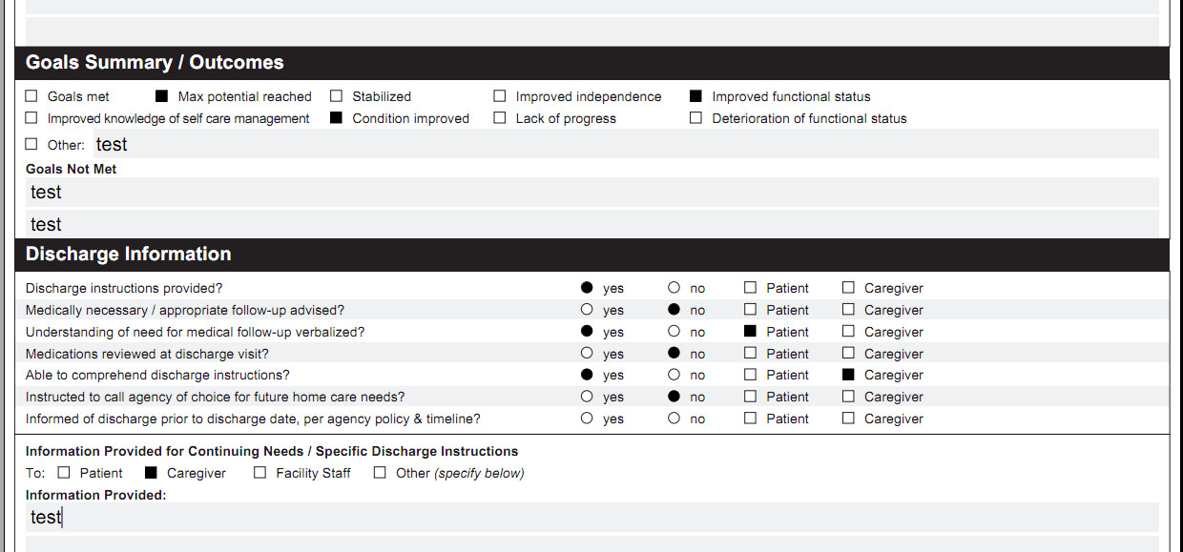Image resolution: width=1183 pixels, height=552 pixels.
Task: Click the Information Provided text field
Action: pyautogui.click(x=591, y=517)
